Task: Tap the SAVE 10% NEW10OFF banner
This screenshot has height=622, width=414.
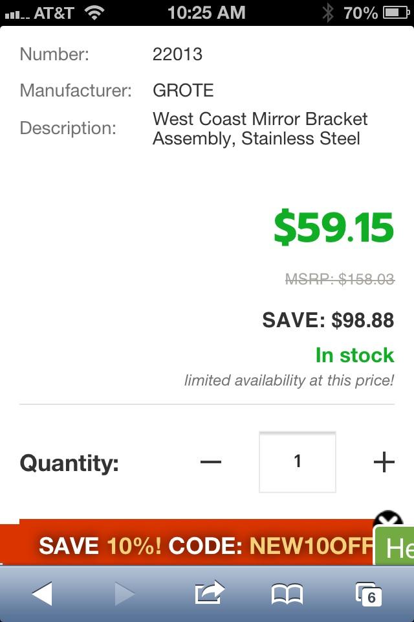Action: [x=194, y=546]
